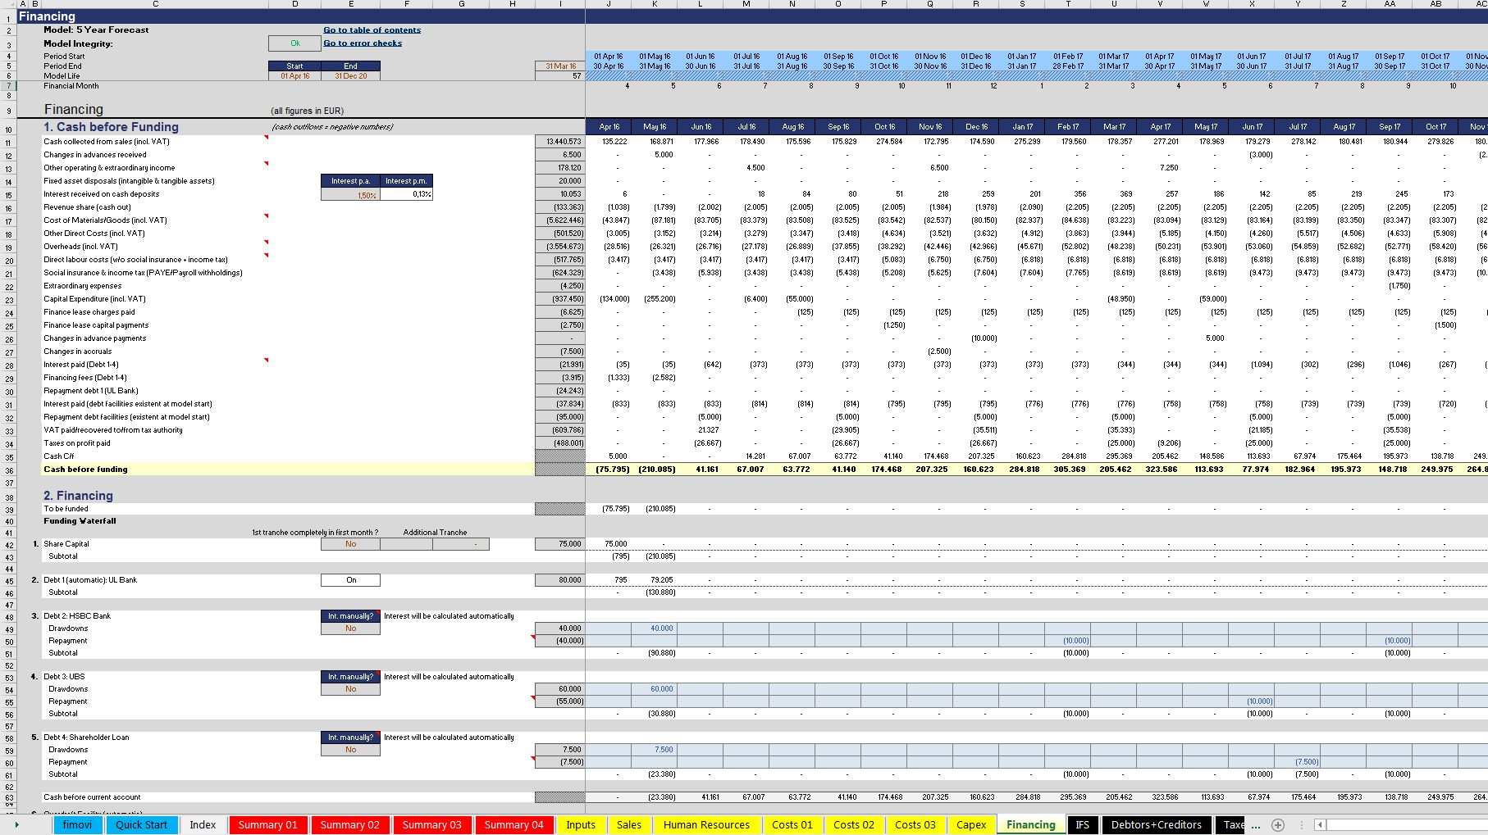Add a new sheet with plus button
This screenshot has height=835, width=1488.
click(1278, 825)
